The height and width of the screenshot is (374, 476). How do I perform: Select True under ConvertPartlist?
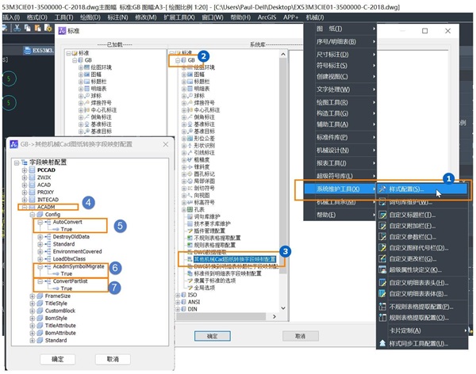coord(66,288)
